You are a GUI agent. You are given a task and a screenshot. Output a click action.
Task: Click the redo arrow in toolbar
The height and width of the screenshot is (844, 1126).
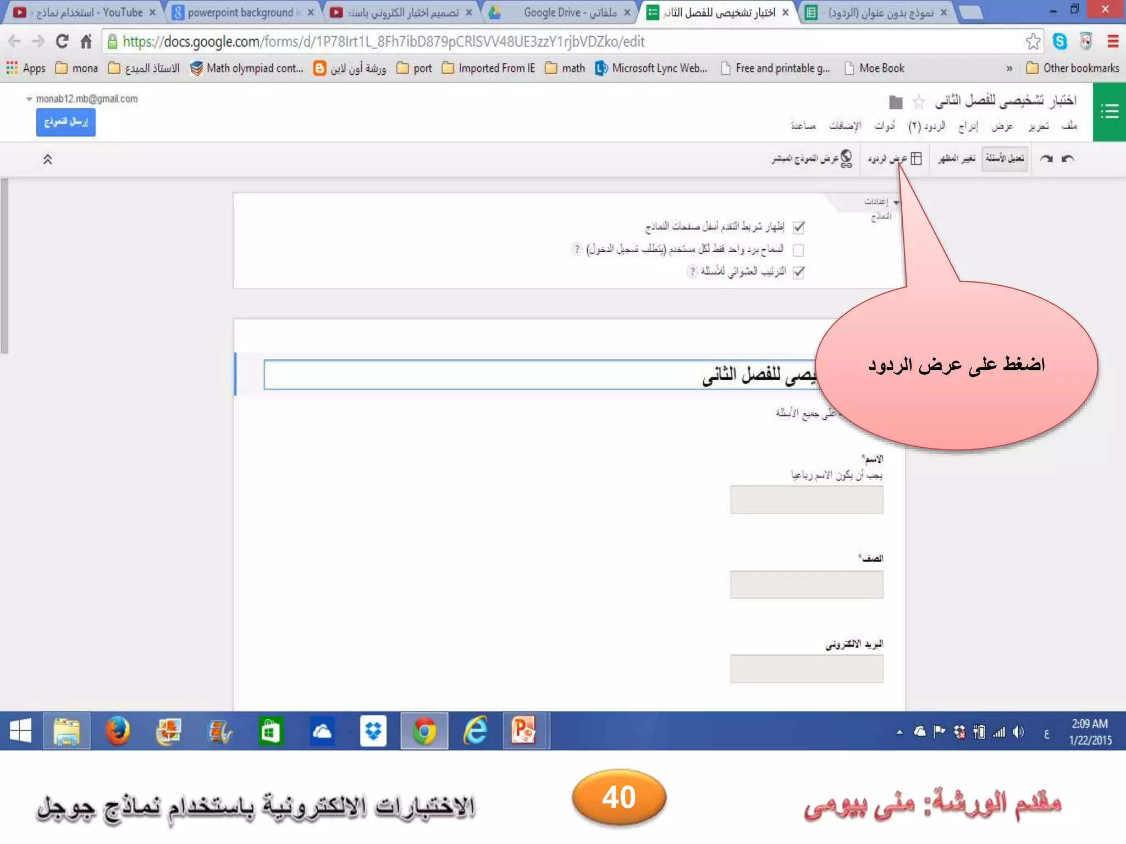[1046, 159]
